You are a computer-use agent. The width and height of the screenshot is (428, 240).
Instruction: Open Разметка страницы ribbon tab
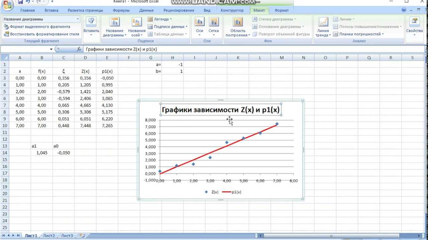[x=85, y=10]
